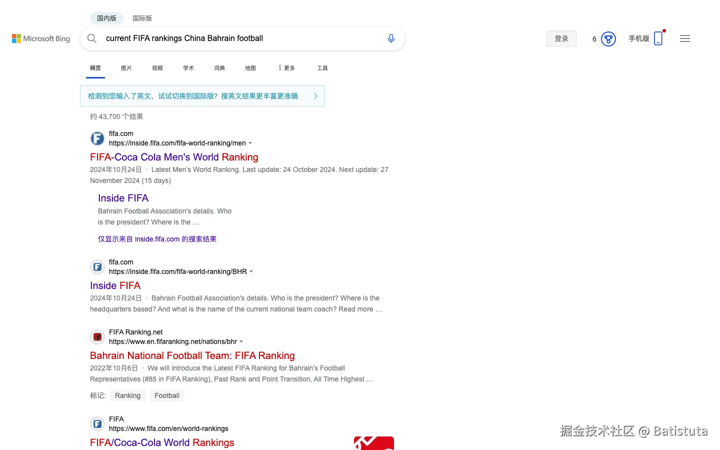Click the https://inside.fifa.com/fifa-world-ranking/men URL
The width and height of the screenshot is (720, 450).
177,143
